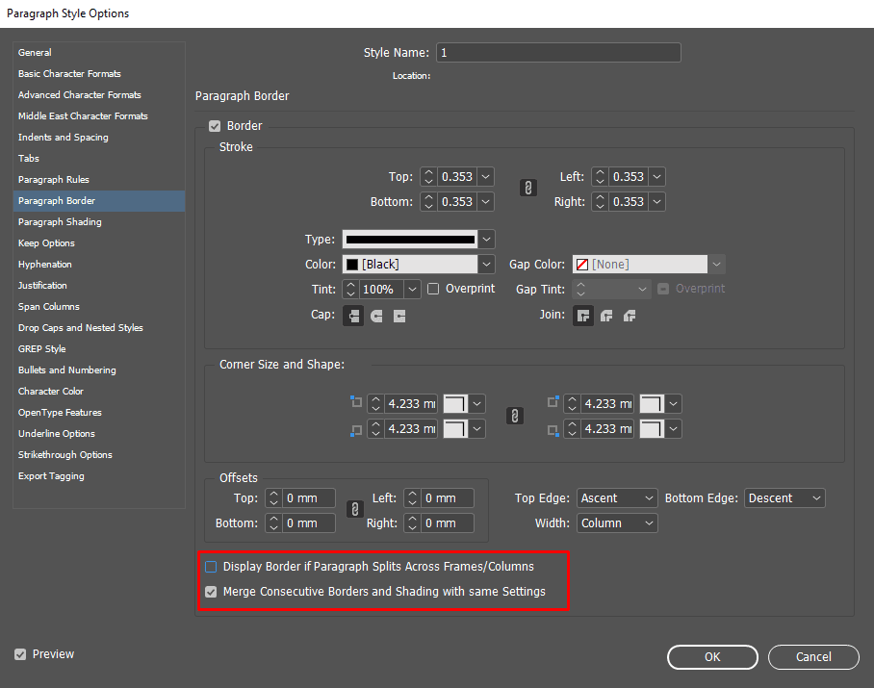This screenshot has width=874, height=688.
Task: Open the General category
Action: click(98, 52)
